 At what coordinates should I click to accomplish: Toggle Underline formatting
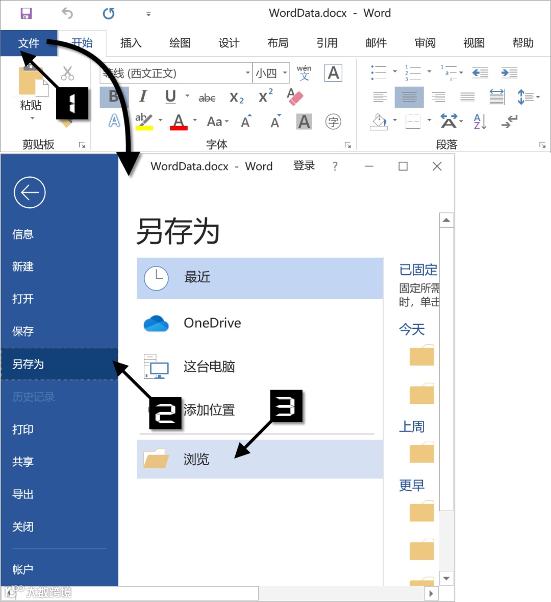pos(171,97)
